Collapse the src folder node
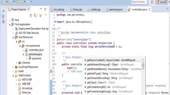Image resolution: width=170 pixels, height=95 pixels. [x=16, y=41]
